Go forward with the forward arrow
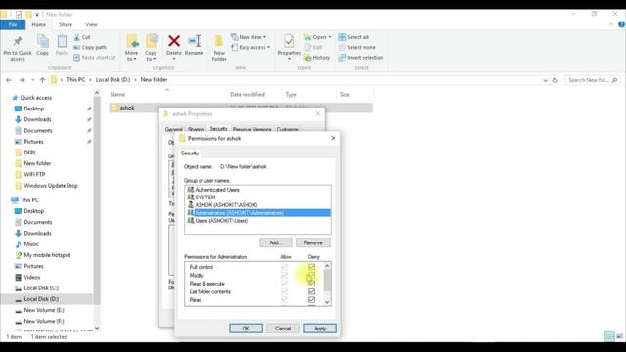This screenshot has width=626, height=352. (22, 80)
